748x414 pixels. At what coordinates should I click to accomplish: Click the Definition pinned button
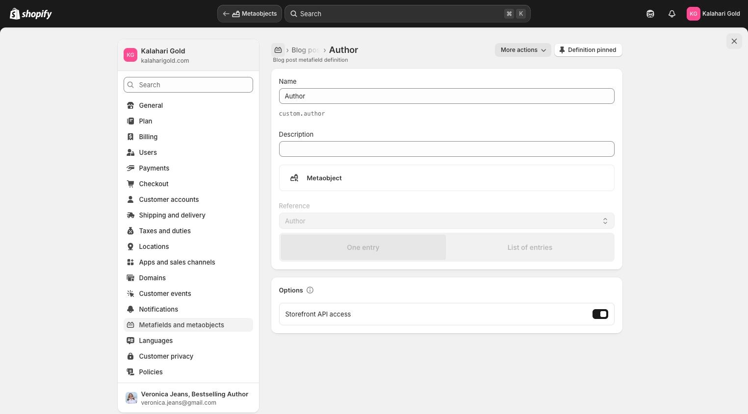tap(588, 50)
